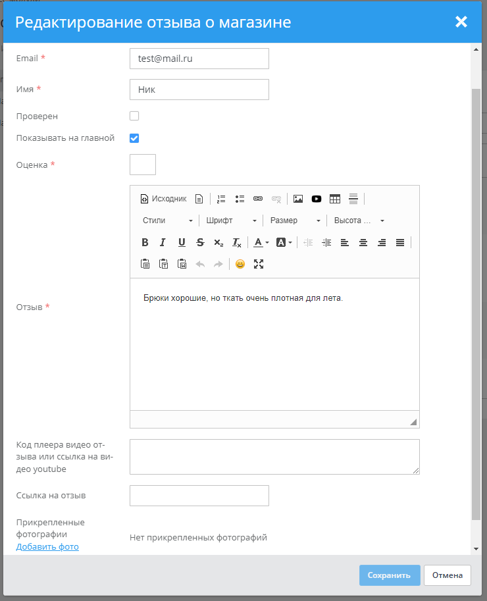Open the emoji smiley picker
Image resolution: width=487 pixels, height=601 pixels.
[x=240, y=264]
